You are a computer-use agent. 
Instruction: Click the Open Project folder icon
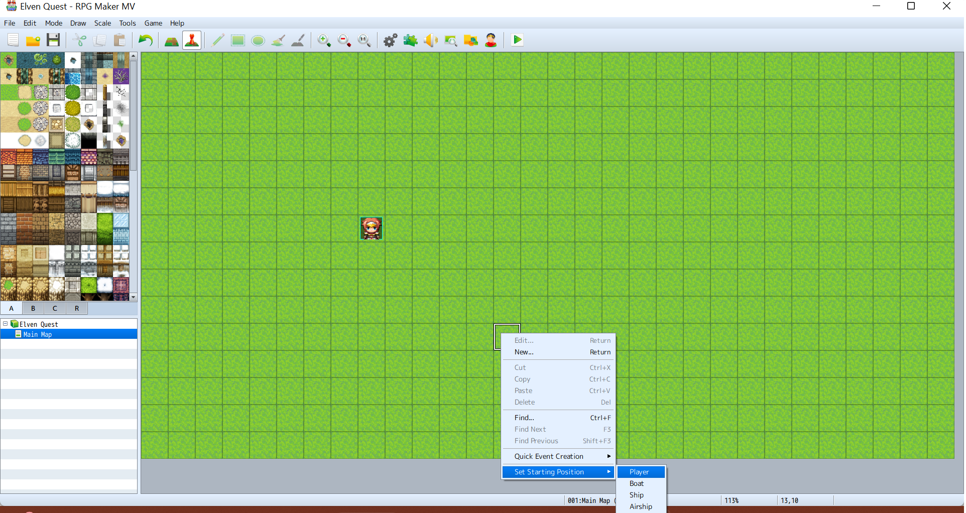click(x=33, y=40)
